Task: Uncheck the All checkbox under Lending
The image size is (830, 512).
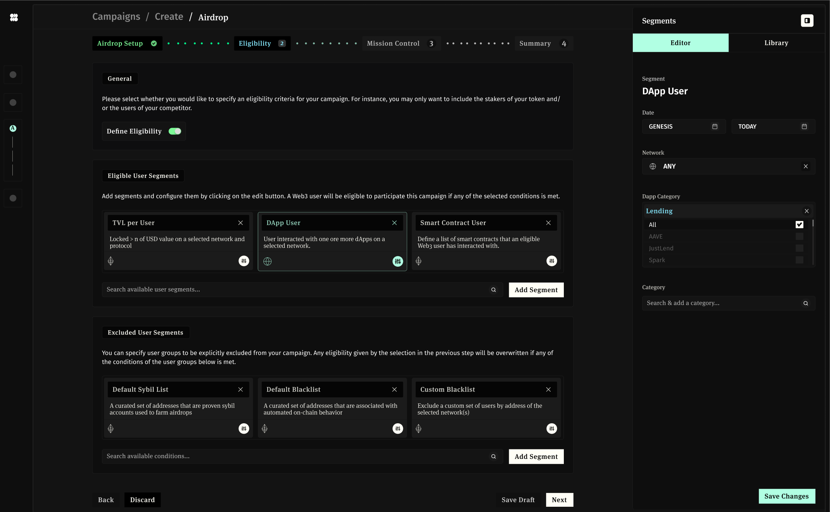Action: (799, 225)
